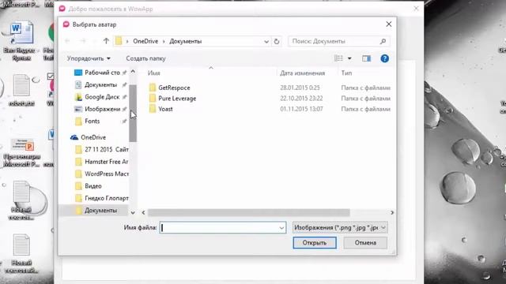Select the Word document desktop icon
The width and height of the screenshot is (506, 284).
21,40
